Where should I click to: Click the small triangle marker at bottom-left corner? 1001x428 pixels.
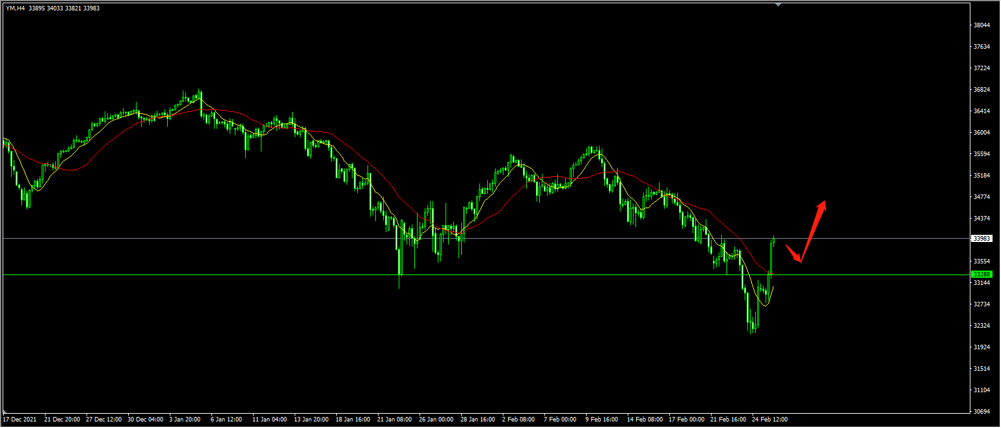5,412
